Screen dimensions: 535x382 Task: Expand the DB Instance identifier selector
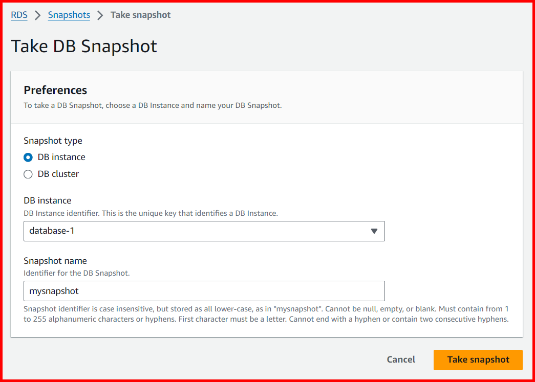(x=204, y=231)
